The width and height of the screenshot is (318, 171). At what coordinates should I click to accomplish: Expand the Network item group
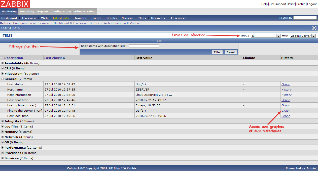coord(3,137)
